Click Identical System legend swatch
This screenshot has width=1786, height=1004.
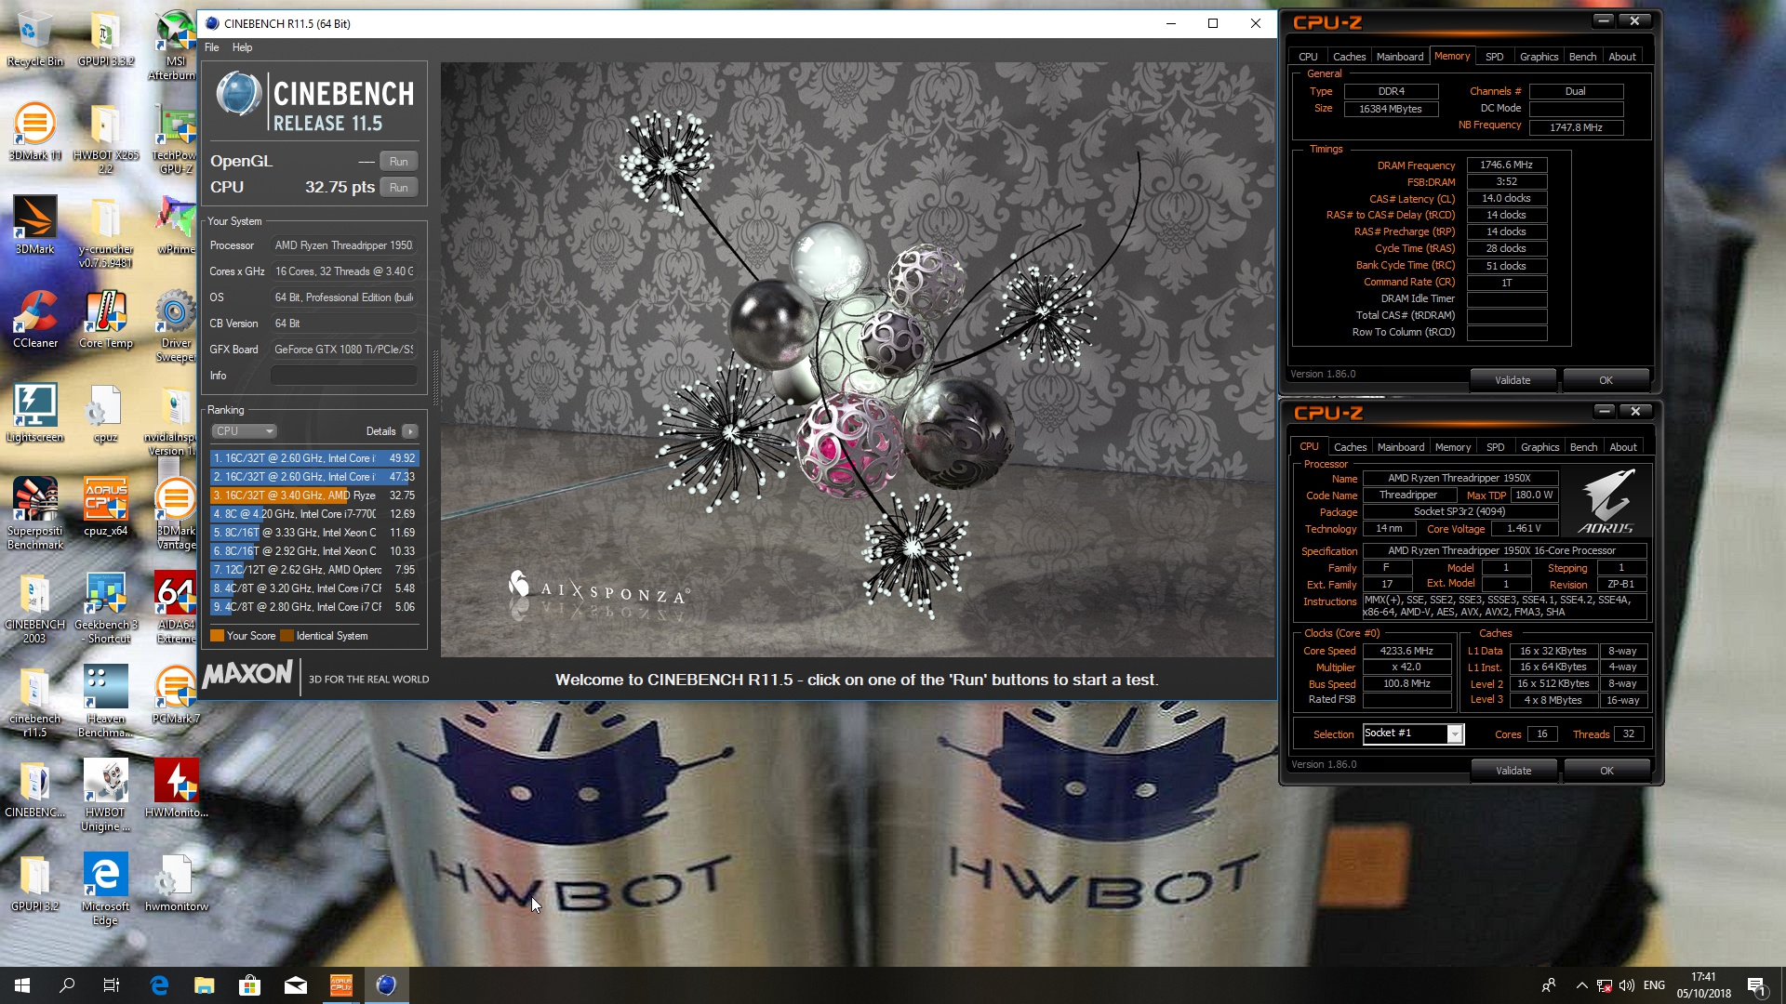[x=287, y=636]
